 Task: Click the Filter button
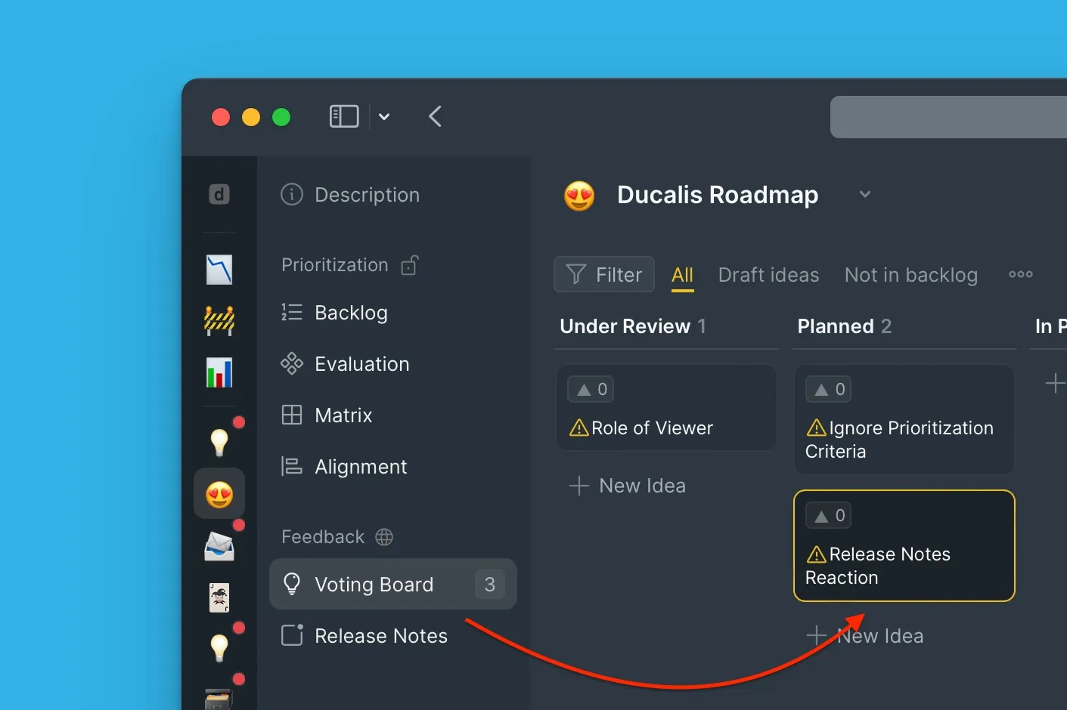604,274
